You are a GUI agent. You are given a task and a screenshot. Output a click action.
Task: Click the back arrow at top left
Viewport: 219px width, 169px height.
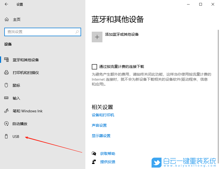click(x=6, y=4)
